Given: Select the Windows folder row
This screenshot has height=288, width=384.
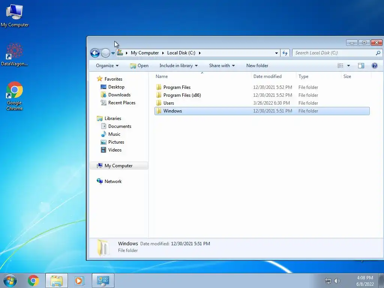Looking at the screenshot, I should [262, 111].
